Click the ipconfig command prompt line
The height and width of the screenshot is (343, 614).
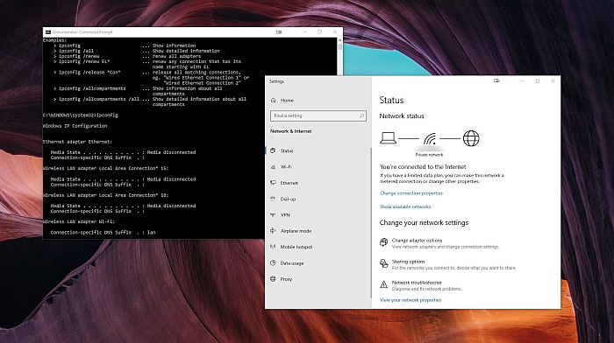coord(81,115)
